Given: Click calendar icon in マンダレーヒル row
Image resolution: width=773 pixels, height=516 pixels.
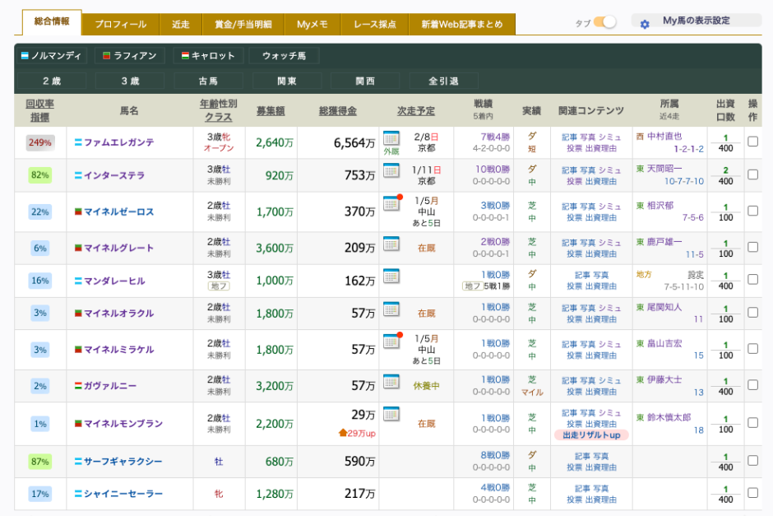Looking at the screenshot, I should tap(391, 276).
